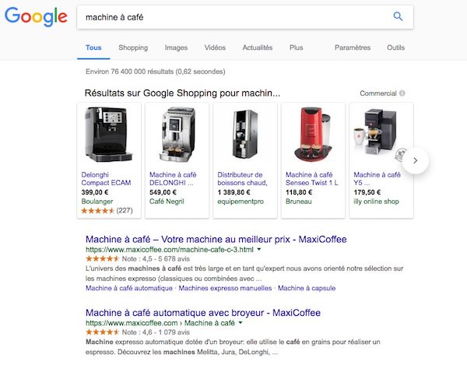Click the Google logo
Image resolution: width=467 pixels, height=365 pixels.
point(37,17)
